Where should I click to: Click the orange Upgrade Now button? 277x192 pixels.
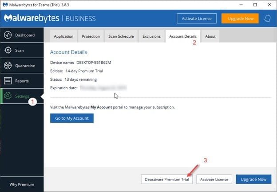[x=240, y=18]
